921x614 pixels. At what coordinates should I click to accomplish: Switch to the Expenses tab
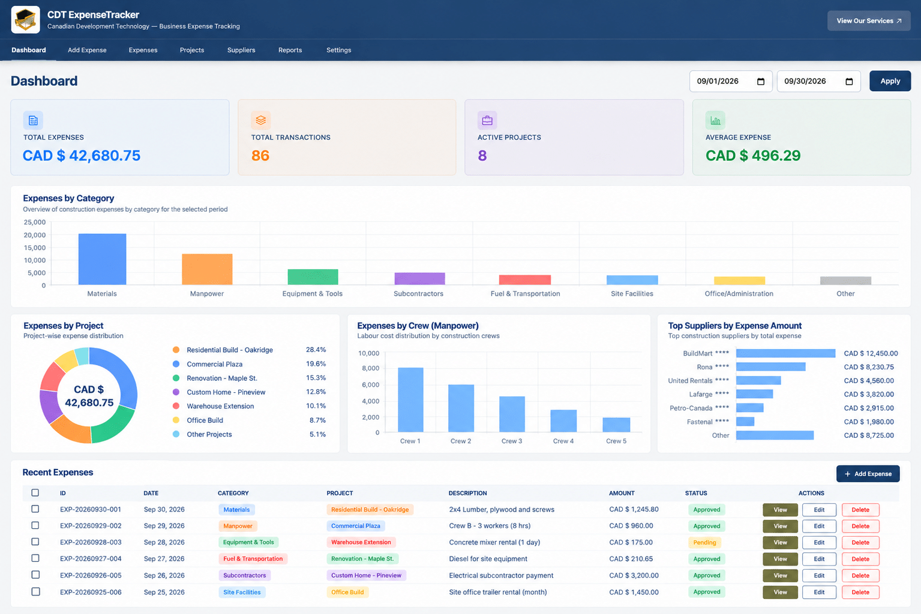pos(143,50)
